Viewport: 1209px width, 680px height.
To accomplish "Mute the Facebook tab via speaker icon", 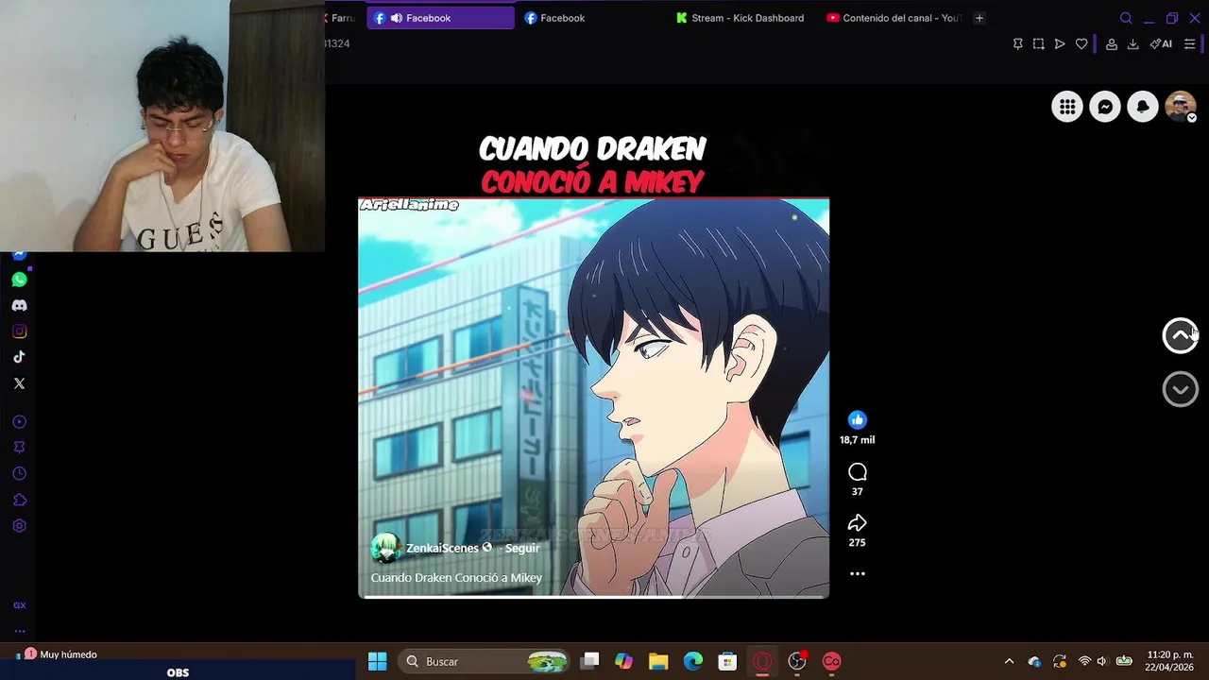I will coord(396,18).
